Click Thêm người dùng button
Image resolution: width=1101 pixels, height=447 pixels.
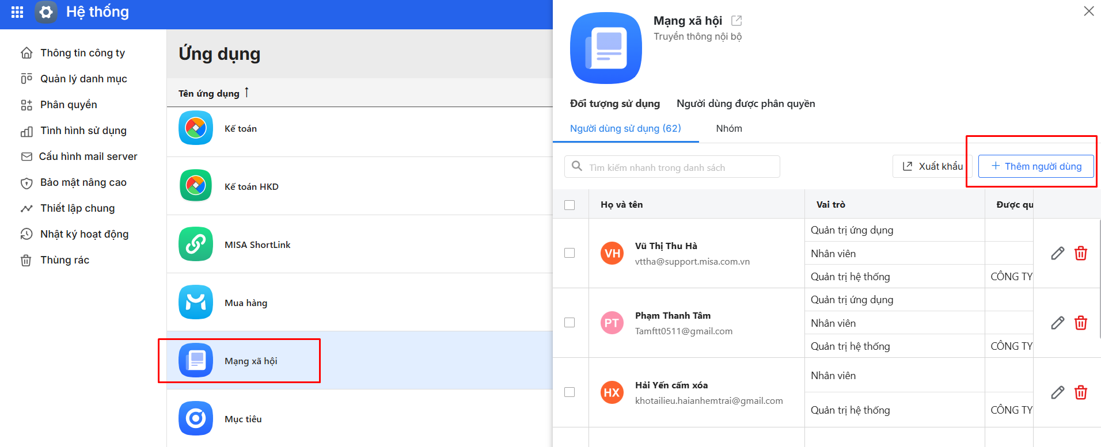pyautogui.click(x=1036, y=166)
